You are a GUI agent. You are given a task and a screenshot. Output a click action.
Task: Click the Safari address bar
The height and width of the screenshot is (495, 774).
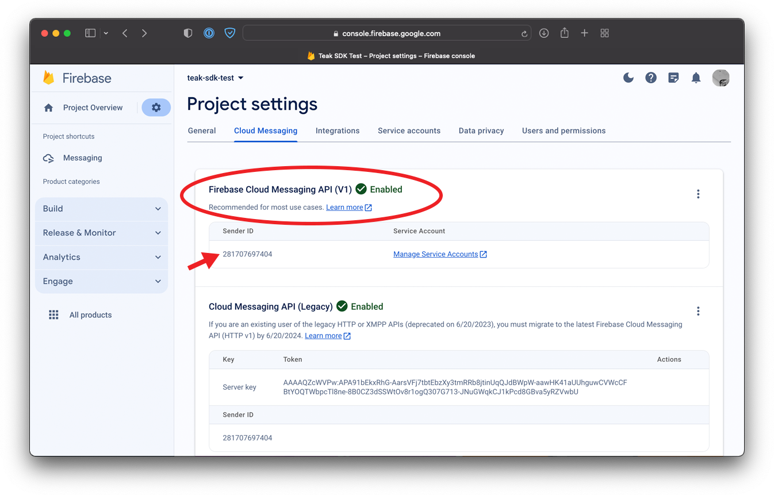(387, 33)
